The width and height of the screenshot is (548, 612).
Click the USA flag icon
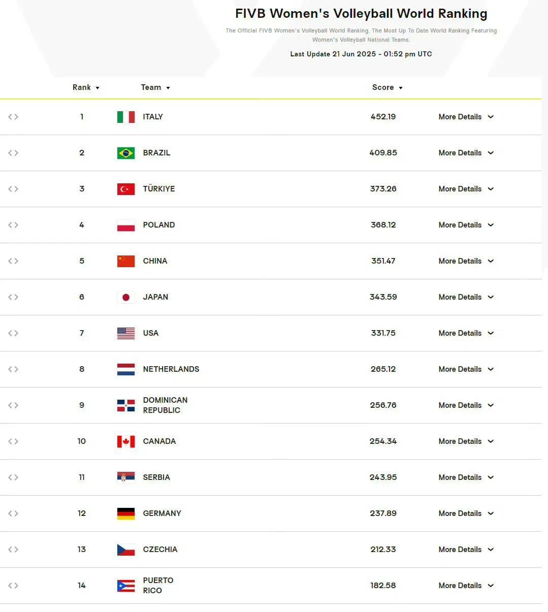point(126,333)
